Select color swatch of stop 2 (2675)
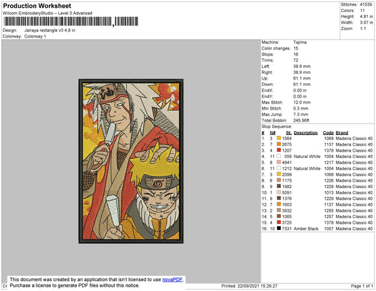This screenshot has width=376, height=291. tap(279, 144)
